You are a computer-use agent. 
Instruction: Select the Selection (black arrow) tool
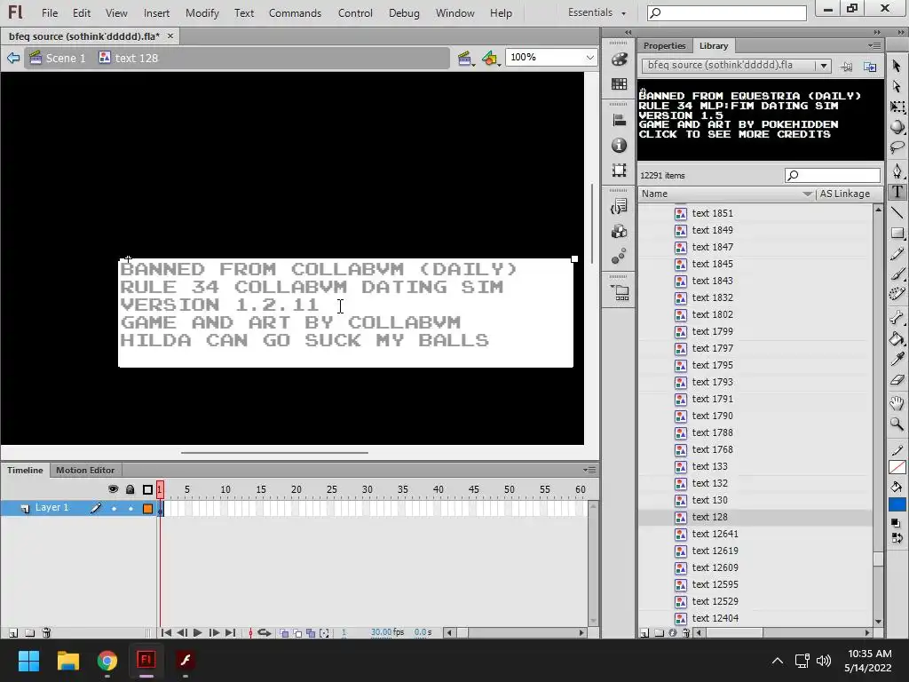(x=897, y=66)
